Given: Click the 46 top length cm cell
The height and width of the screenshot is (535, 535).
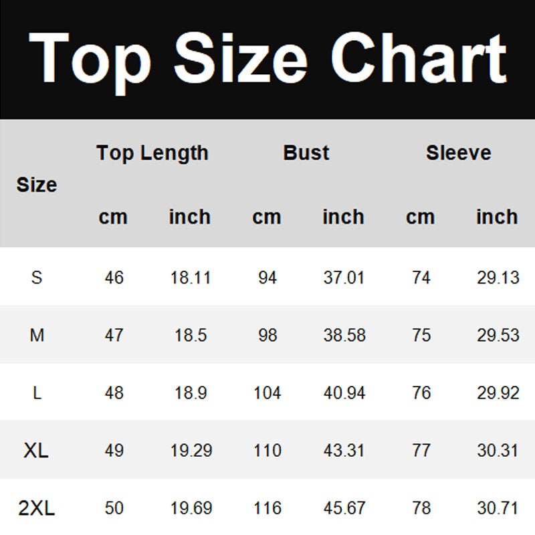Looking at the screenshot, I should pyautogui.click(x=114, y=277).
